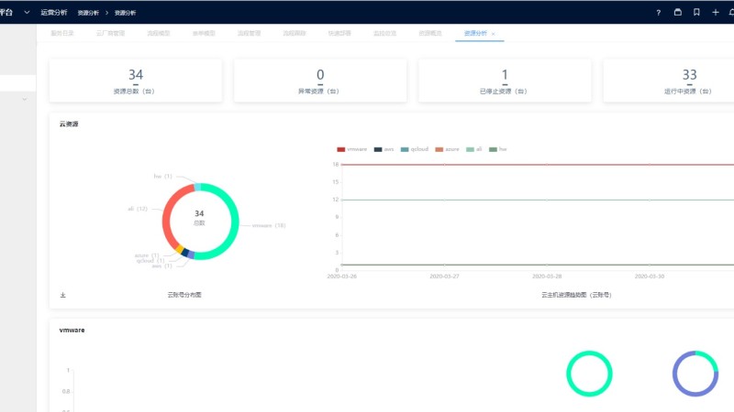Click the azure (1) donut label
The image size is (734, 412).
click(x=147, y=255)
